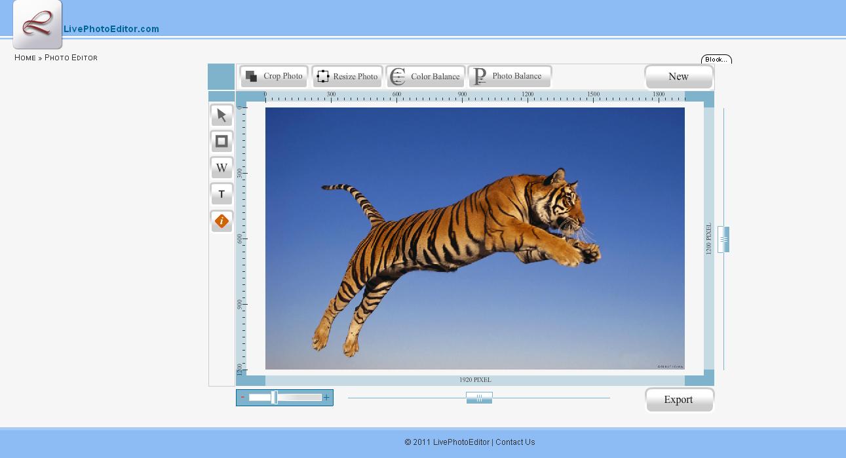Image resolution: width=846 pixels, height=458 pixels.
Task: Click plus on the zoom slider
Action: coord(326,397)
